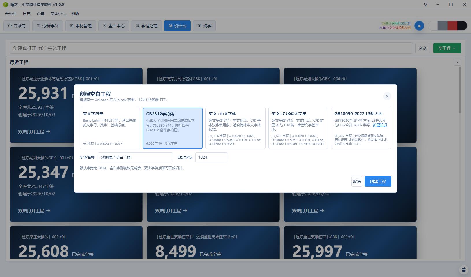Click the trash icon at bottom right

click(x=463, y=270)
